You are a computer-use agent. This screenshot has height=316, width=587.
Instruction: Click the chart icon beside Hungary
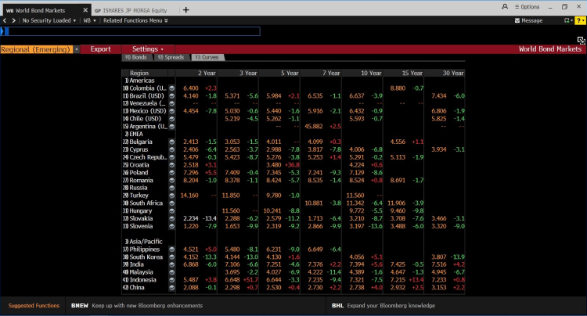[x=172, y=211]
